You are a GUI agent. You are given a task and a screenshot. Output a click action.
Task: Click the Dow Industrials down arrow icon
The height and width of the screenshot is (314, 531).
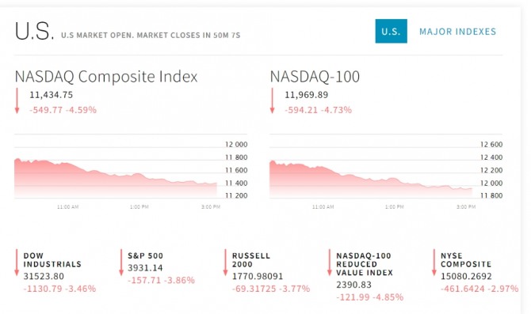[17, 263]
